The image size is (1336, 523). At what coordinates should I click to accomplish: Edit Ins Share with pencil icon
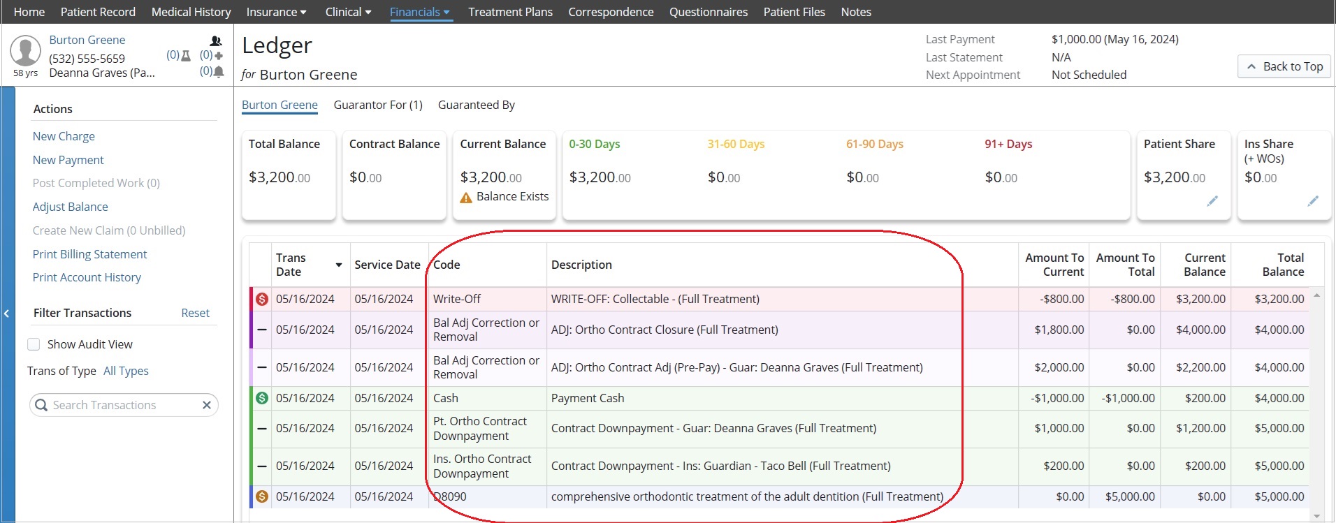coord(1313,201)
